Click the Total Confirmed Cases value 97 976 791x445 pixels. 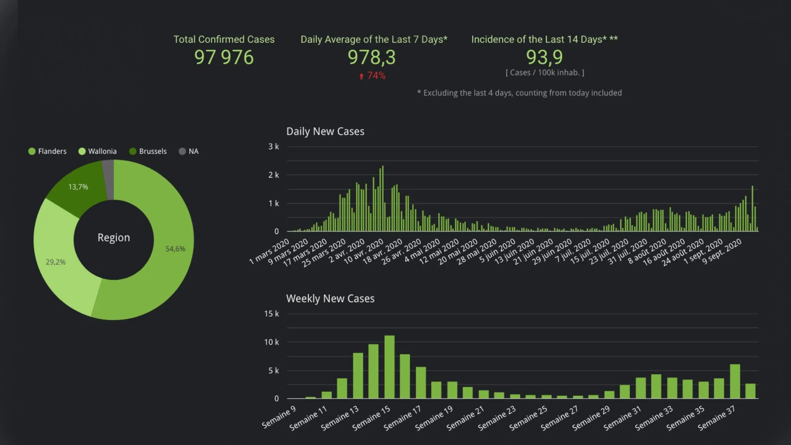click(x=224, y=57)
